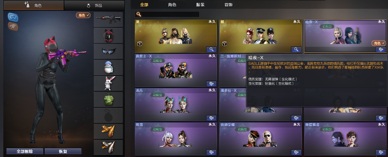
Task: Click the blue team badge icon
Action: coord(13,17)
